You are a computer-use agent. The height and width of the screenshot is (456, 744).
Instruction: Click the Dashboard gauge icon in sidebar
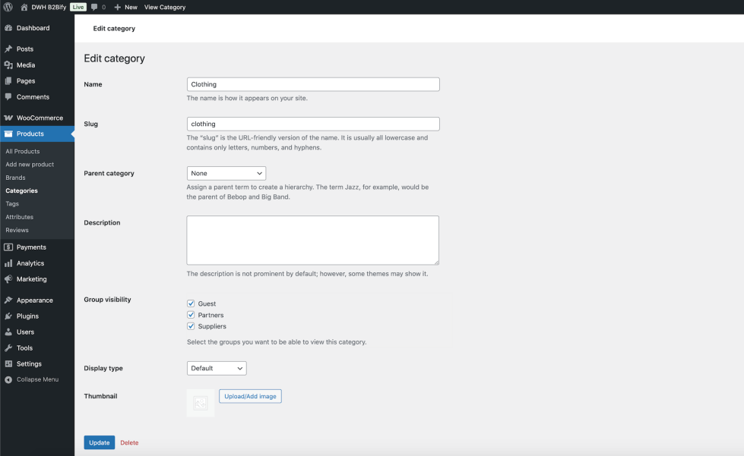click(8, 28)
